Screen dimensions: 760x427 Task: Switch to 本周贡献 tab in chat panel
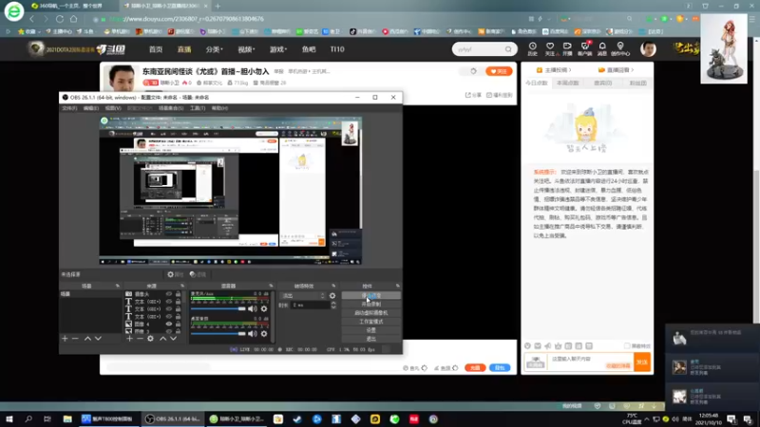coord(567,84)
